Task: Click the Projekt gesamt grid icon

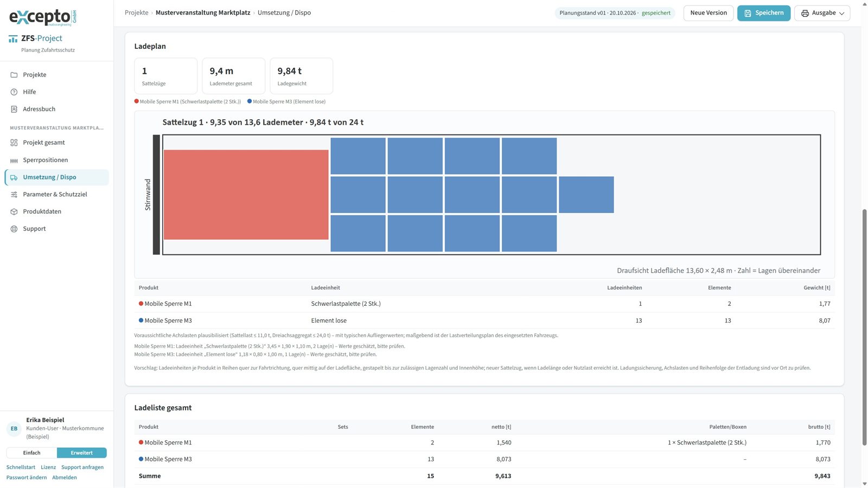Action: coord(14,143)
